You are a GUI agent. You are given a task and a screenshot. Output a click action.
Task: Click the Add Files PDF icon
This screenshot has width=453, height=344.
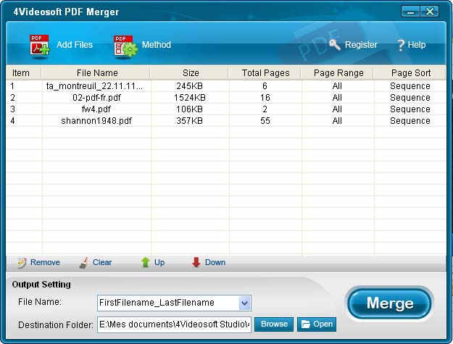point(39,46)
